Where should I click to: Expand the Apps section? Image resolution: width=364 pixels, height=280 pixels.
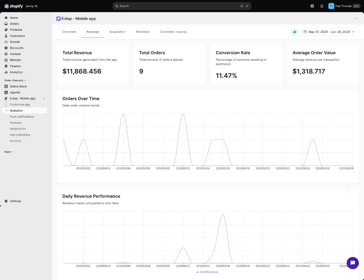point(9,152)
